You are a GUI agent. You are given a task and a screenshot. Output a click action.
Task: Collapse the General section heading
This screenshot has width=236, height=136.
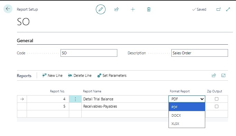pos(25,40)
